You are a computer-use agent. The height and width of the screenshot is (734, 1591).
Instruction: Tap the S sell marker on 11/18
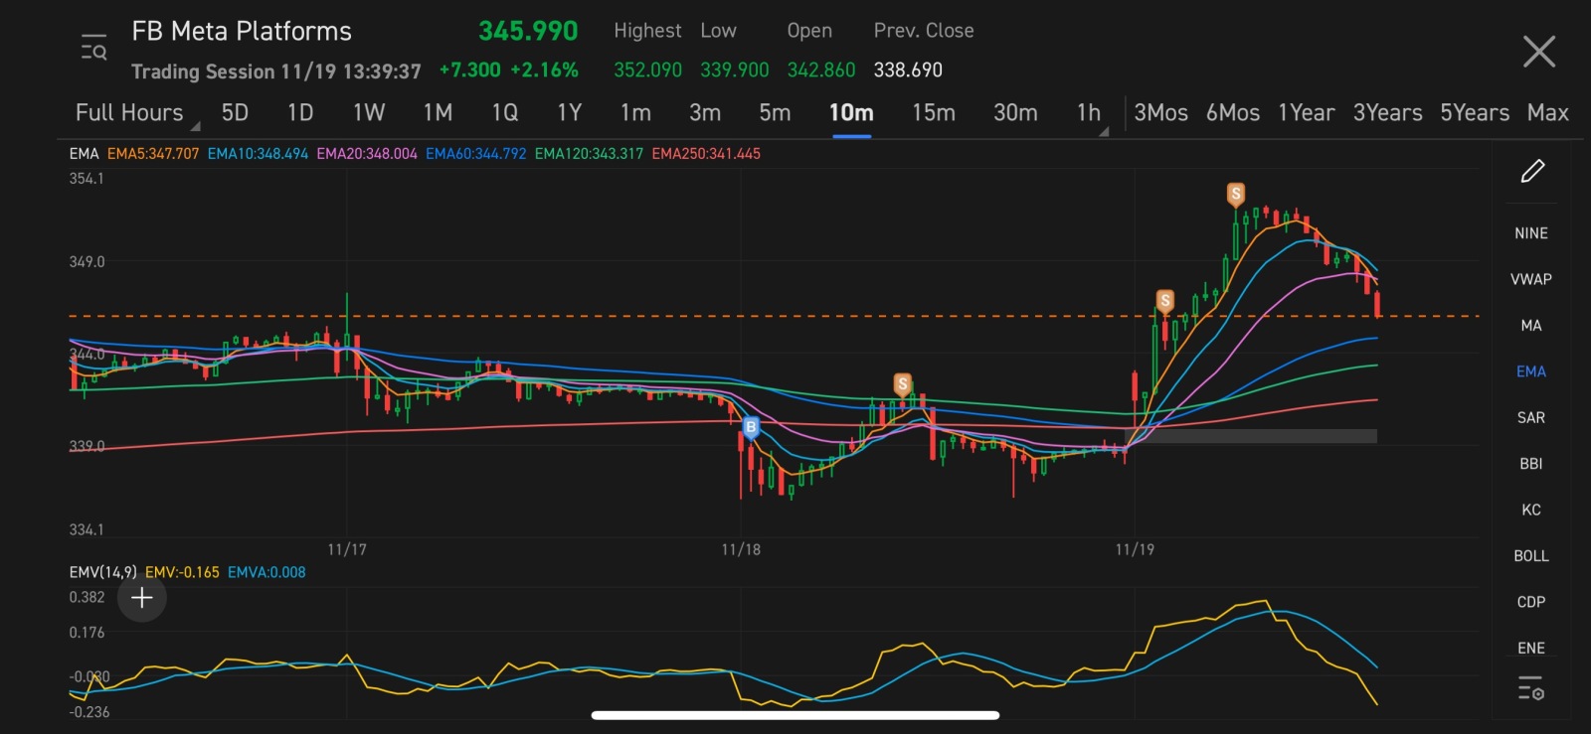pyautogui.click(x=902, y=384)
